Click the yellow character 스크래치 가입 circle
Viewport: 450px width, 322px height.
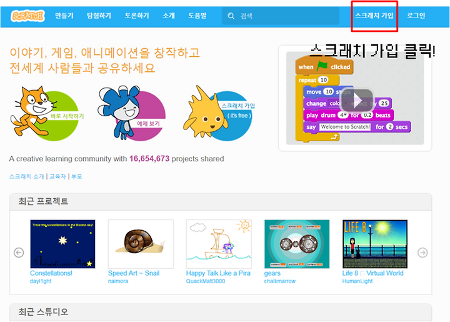pos(219,113)
